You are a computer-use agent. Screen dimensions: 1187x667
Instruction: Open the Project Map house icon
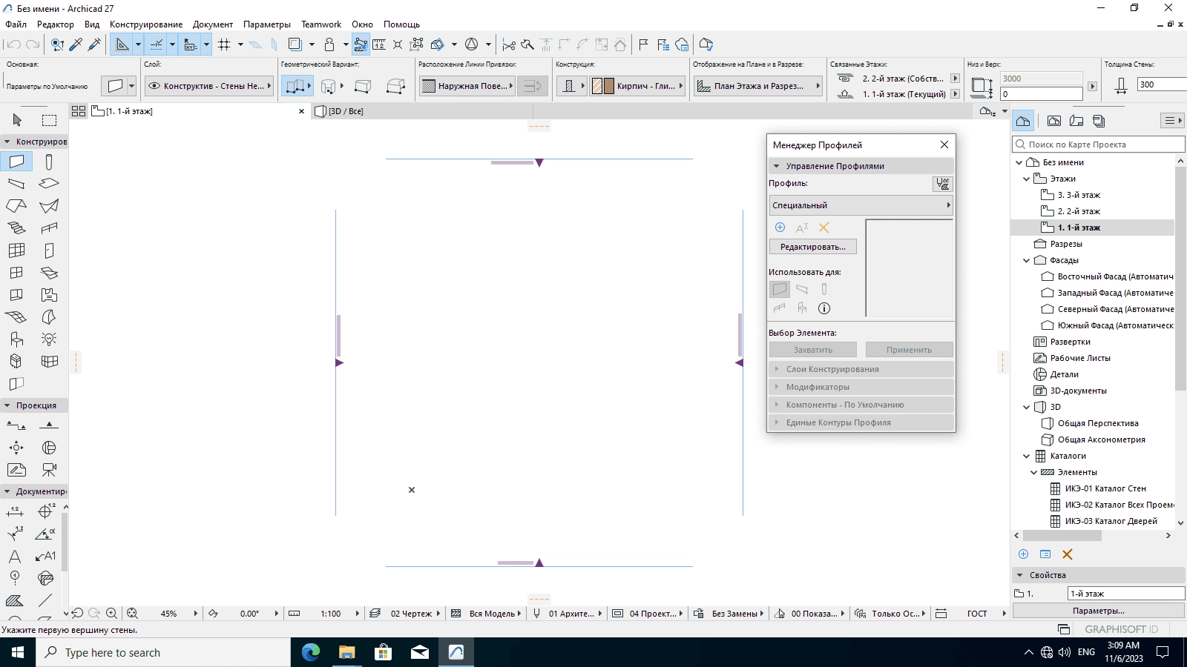pos(1024,121)
